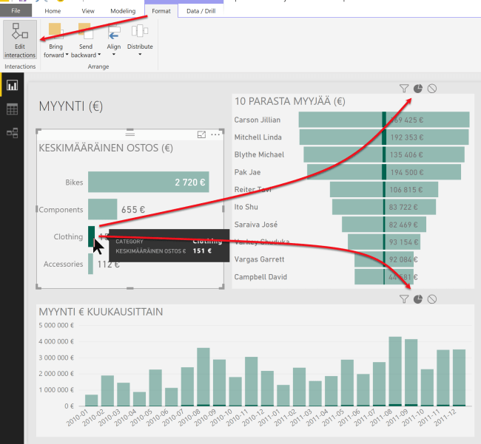Click the Edit interactions button
Image resolution: width=481 pixels, height=444 pixels.
(x=20, y=40)
